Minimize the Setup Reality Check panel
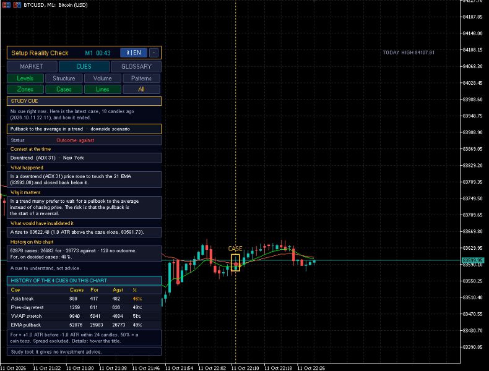The image size is (489, 371). (x=154, y=53)
